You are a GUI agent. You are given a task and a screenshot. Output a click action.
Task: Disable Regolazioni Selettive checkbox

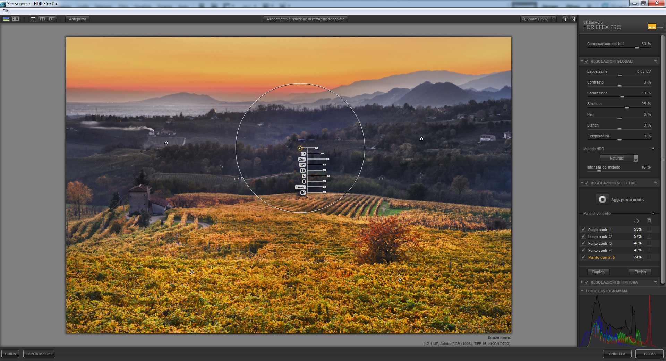coord(587,183)
